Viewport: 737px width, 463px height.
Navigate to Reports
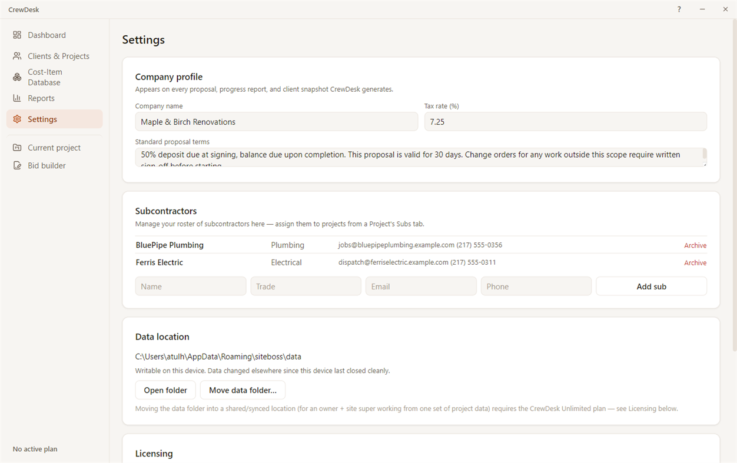pos(54,98)
